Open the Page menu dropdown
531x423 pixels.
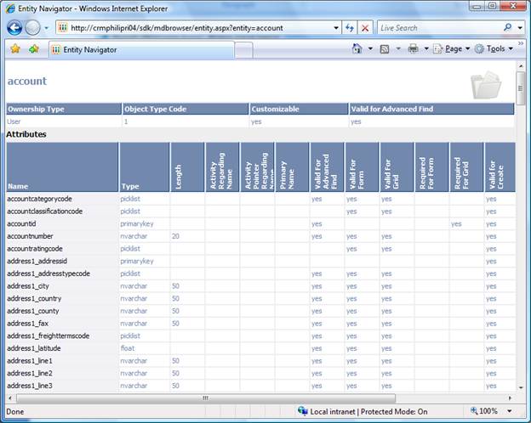tap(452, 49)
